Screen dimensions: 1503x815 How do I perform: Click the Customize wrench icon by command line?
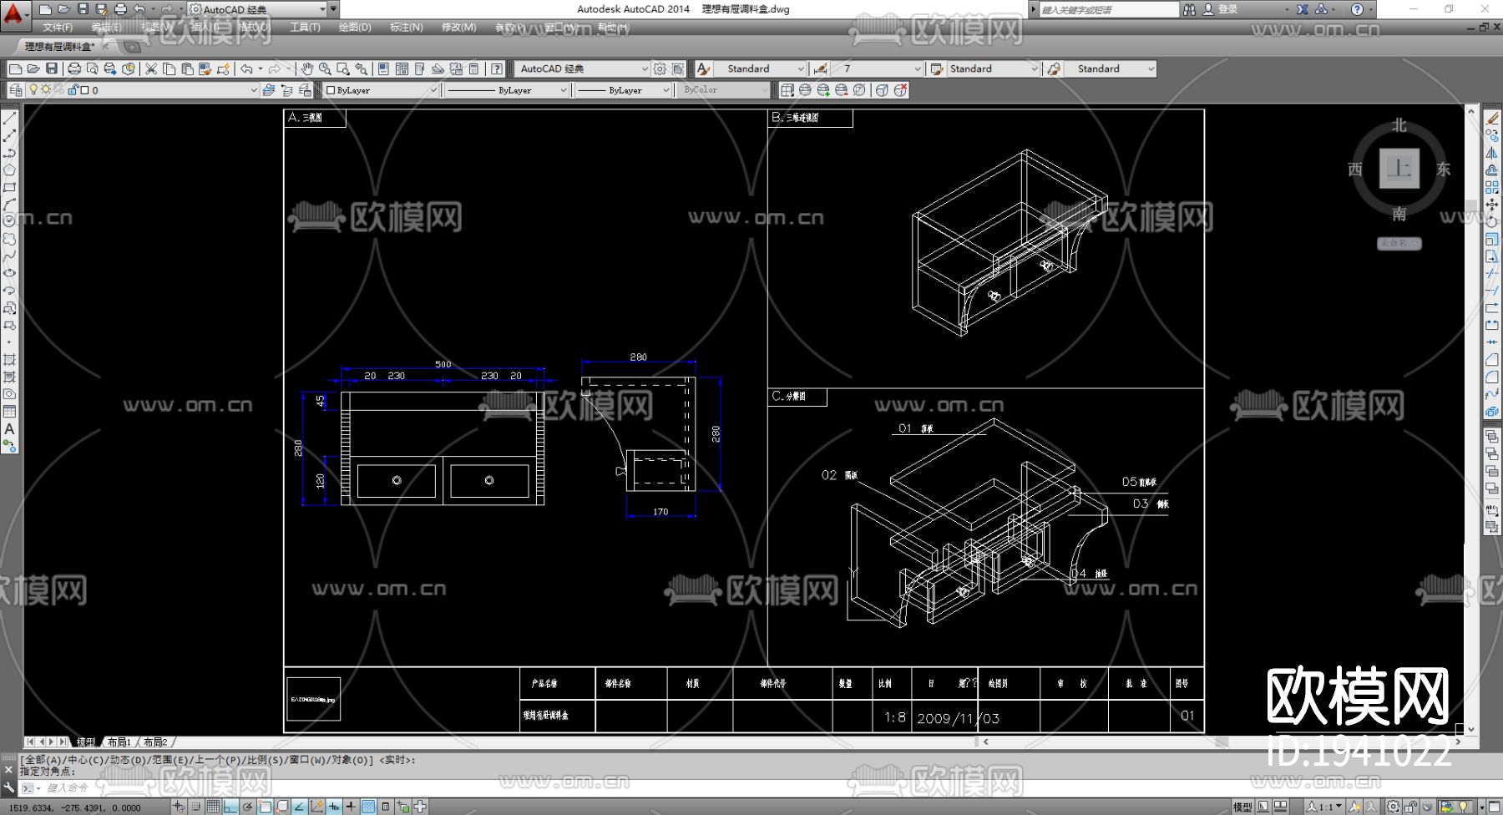(9, 787)
